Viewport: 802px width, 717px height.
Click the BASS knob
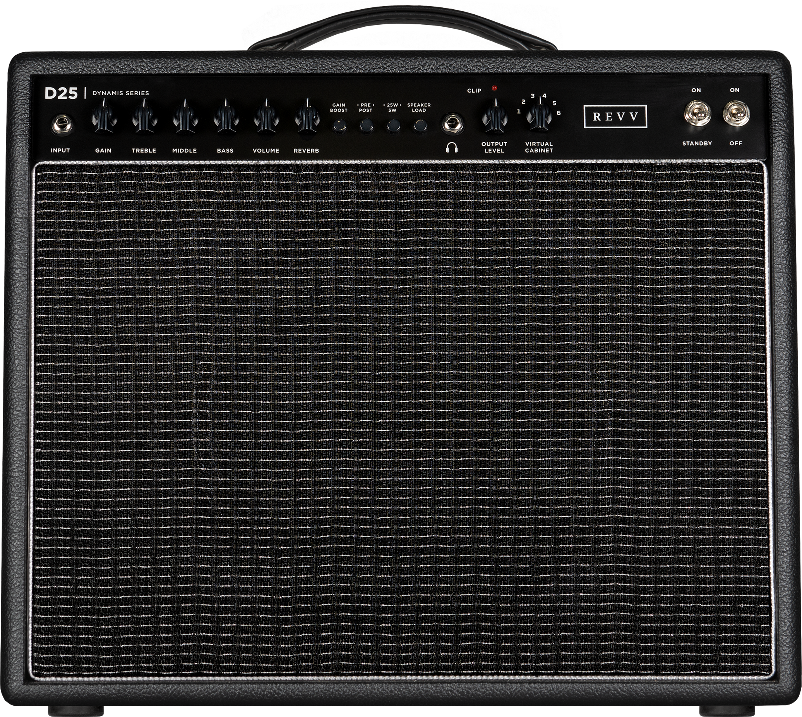point(226,117)
